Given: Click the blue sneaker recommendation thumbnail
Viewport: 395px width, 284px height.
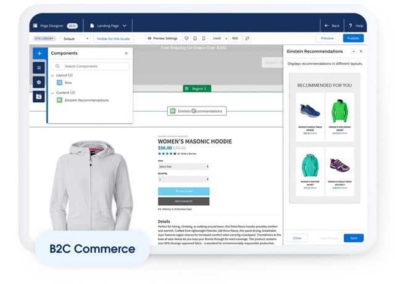Looking at the screenshot, I should coord(310,110).
